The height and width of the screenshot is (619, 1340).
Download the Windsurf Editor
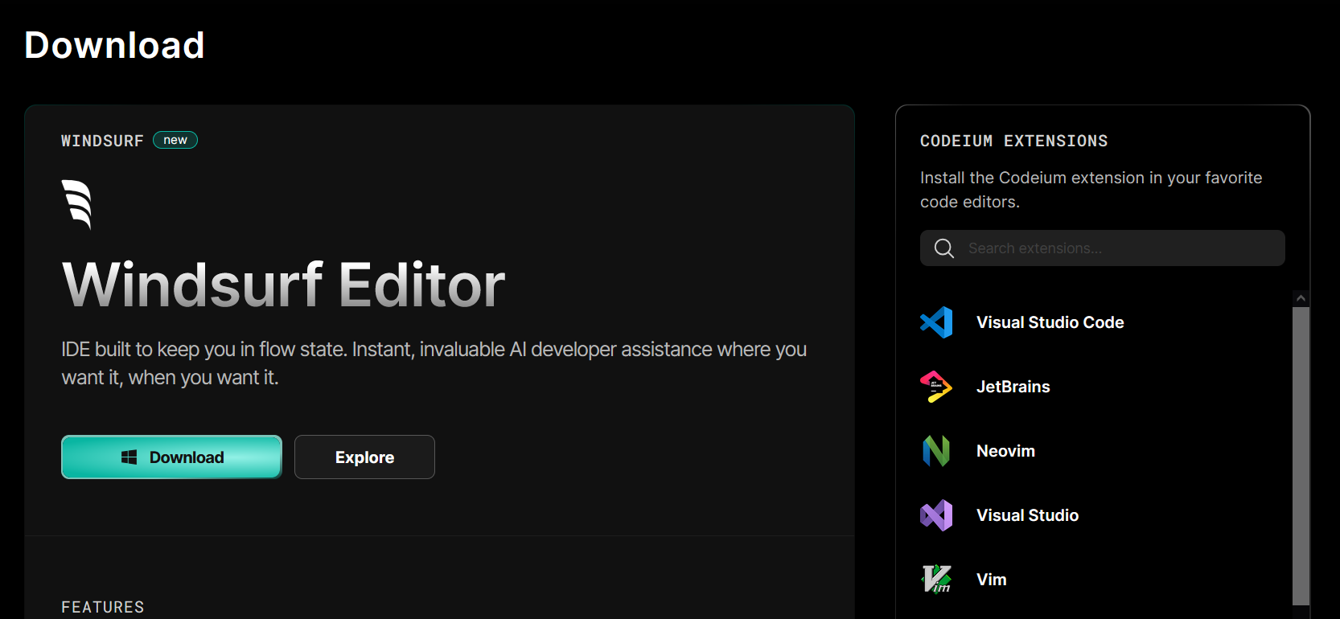tap(171, 457)
